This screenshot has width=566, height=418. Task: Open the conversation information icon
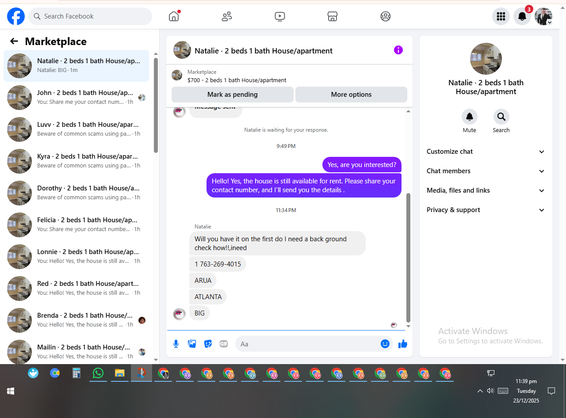398,50
